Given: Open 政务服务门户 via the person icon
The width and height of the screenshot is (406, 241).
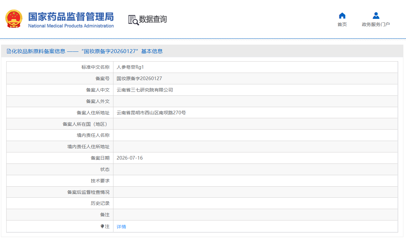Looking at the screenshot, I should (x=376, y=16).
